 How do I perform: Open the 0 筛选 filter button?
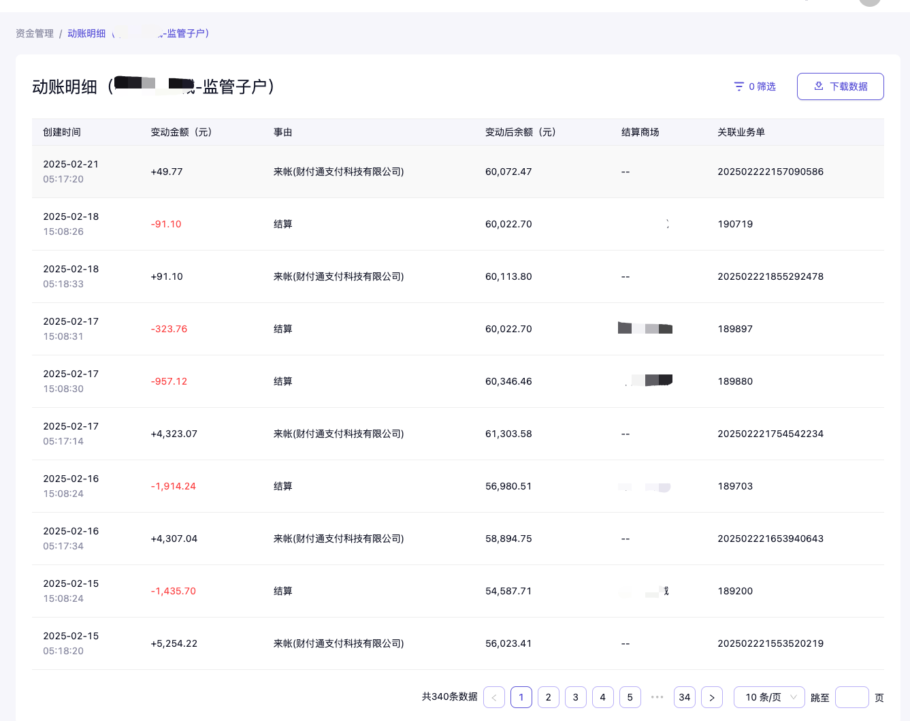(755, 86)
